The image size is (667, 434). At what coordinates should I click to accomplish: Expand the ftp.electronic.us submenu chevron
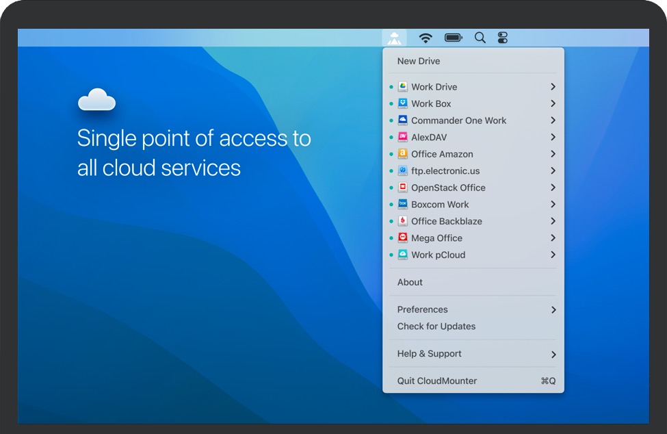[553, 170]
